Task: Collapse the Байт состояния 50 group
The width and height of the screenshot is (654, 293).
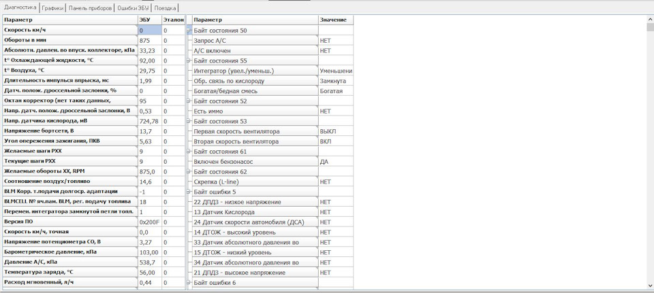Action: (x=189, y=31)
